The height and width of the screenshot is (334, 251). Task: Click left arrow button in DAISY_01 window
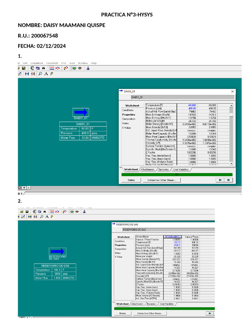[x=220, y=180]
